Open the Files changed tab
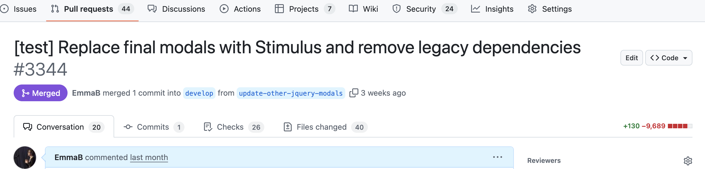The width and height of the screenshot is (705, 169). (325, 127)
